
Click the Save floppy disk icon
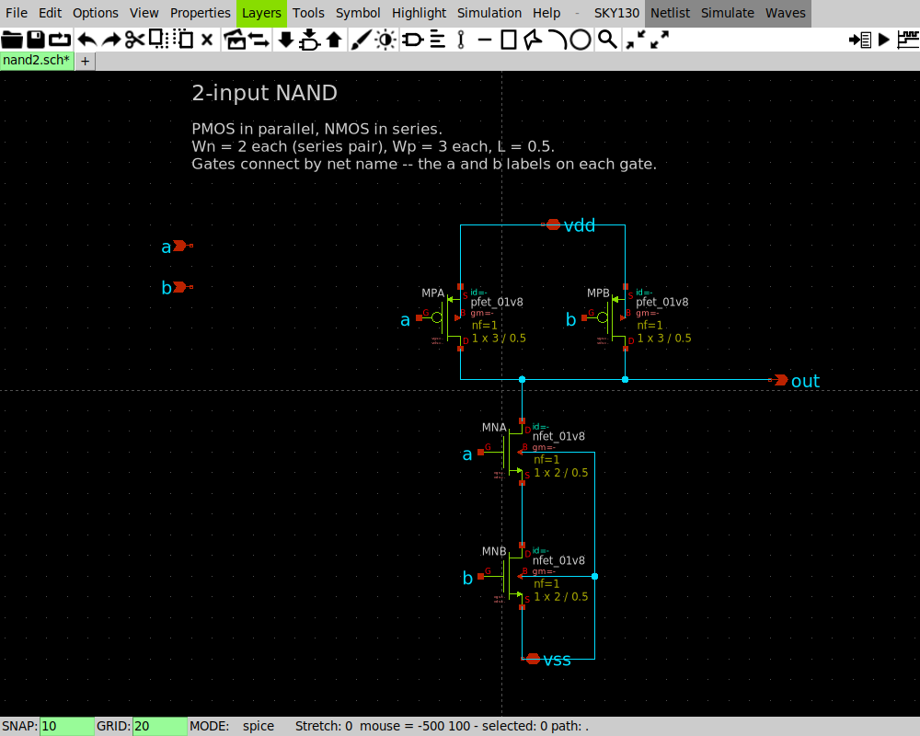(36, 40)
